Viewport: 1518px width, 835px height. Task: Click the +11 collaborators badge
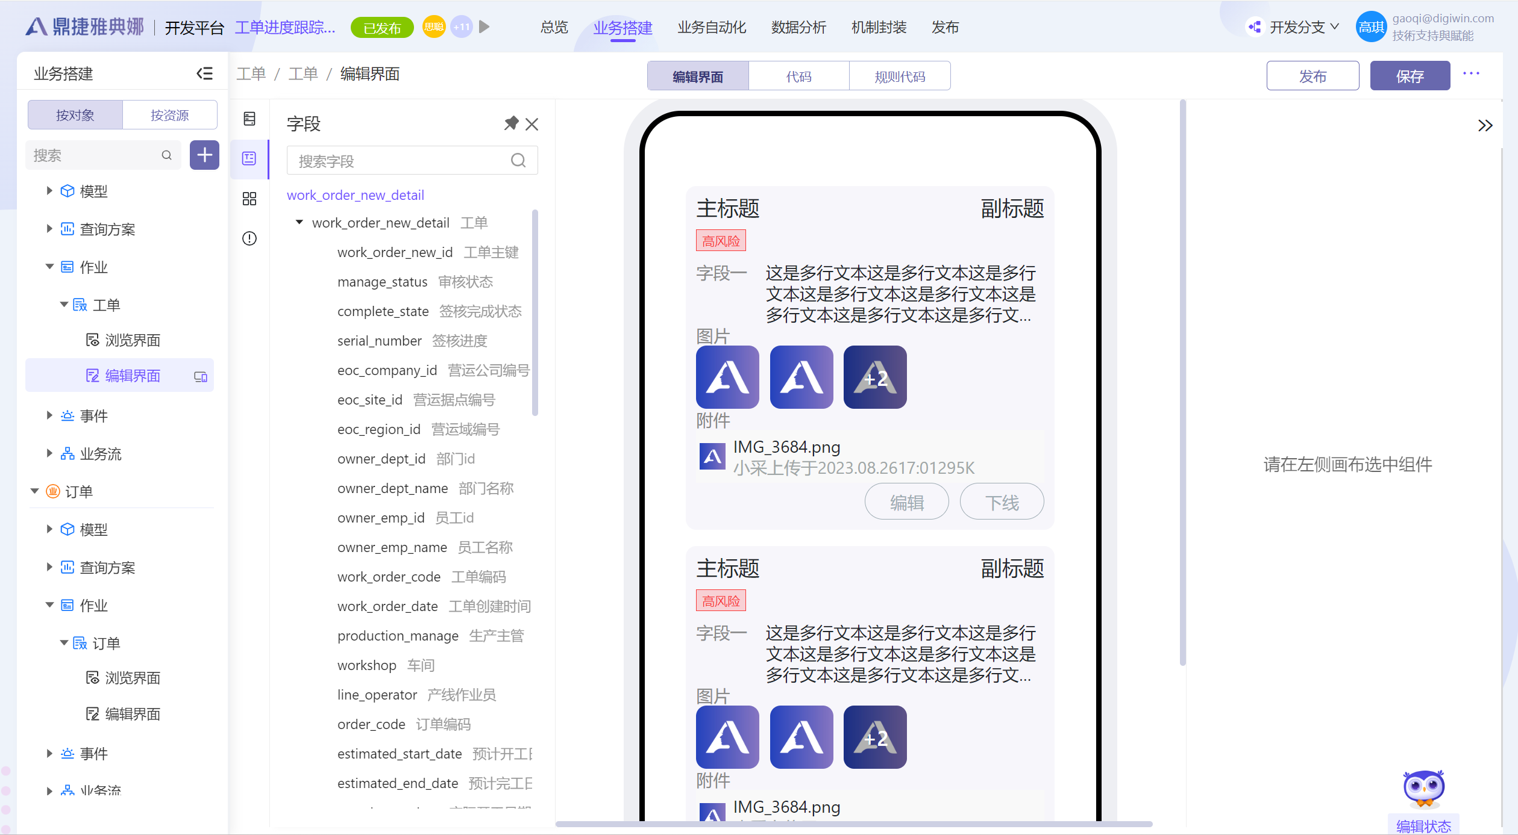pyautogui.click(x=462, y=27)
